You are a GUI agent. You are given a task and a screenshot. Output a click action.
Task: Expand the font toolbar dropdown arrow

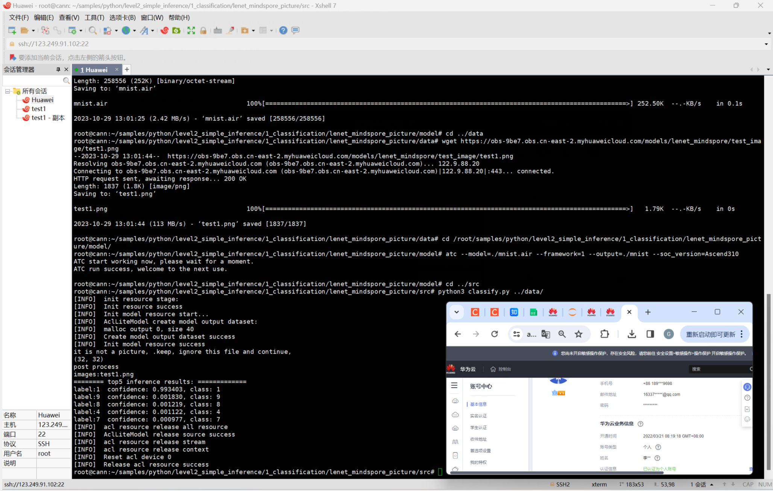coord(152,31)
